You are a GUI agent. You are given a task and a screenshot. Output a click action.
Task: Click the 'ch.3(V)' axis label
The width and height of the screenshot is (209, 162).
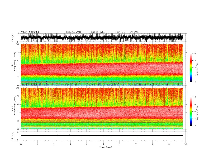pos(13,136)
